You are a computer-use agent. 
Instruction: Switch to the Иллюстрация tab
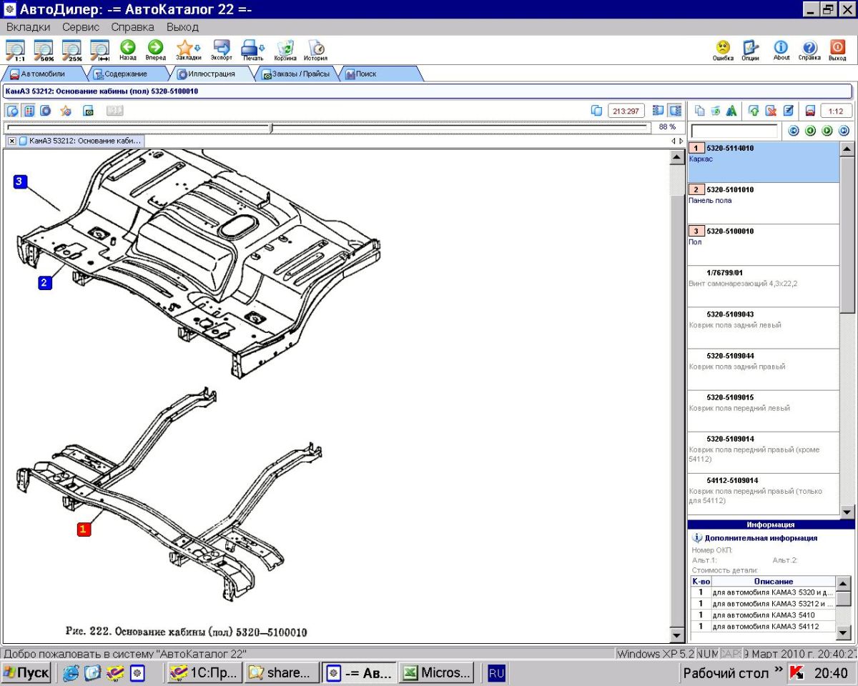[x=211, y=74]
